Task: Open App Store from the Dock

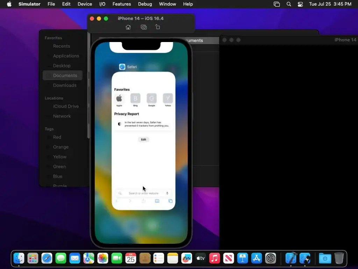Action: point(256,258)
